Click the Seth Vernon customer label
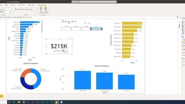 tap(118, 34)
